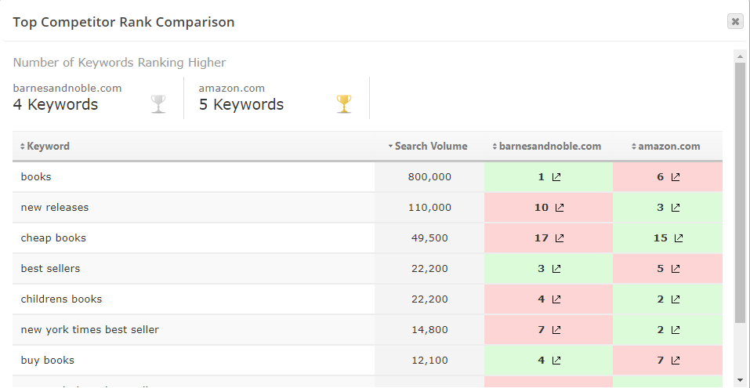Open childrens books amazon rank link icon
Viewport: 750px width, 388px height.
pos(676,299)
